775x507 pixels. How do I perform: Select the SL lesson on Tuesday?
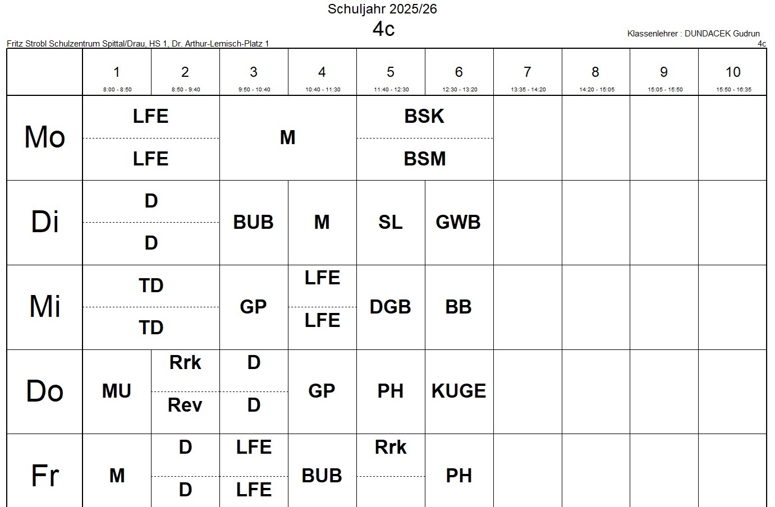click(391, 223)
